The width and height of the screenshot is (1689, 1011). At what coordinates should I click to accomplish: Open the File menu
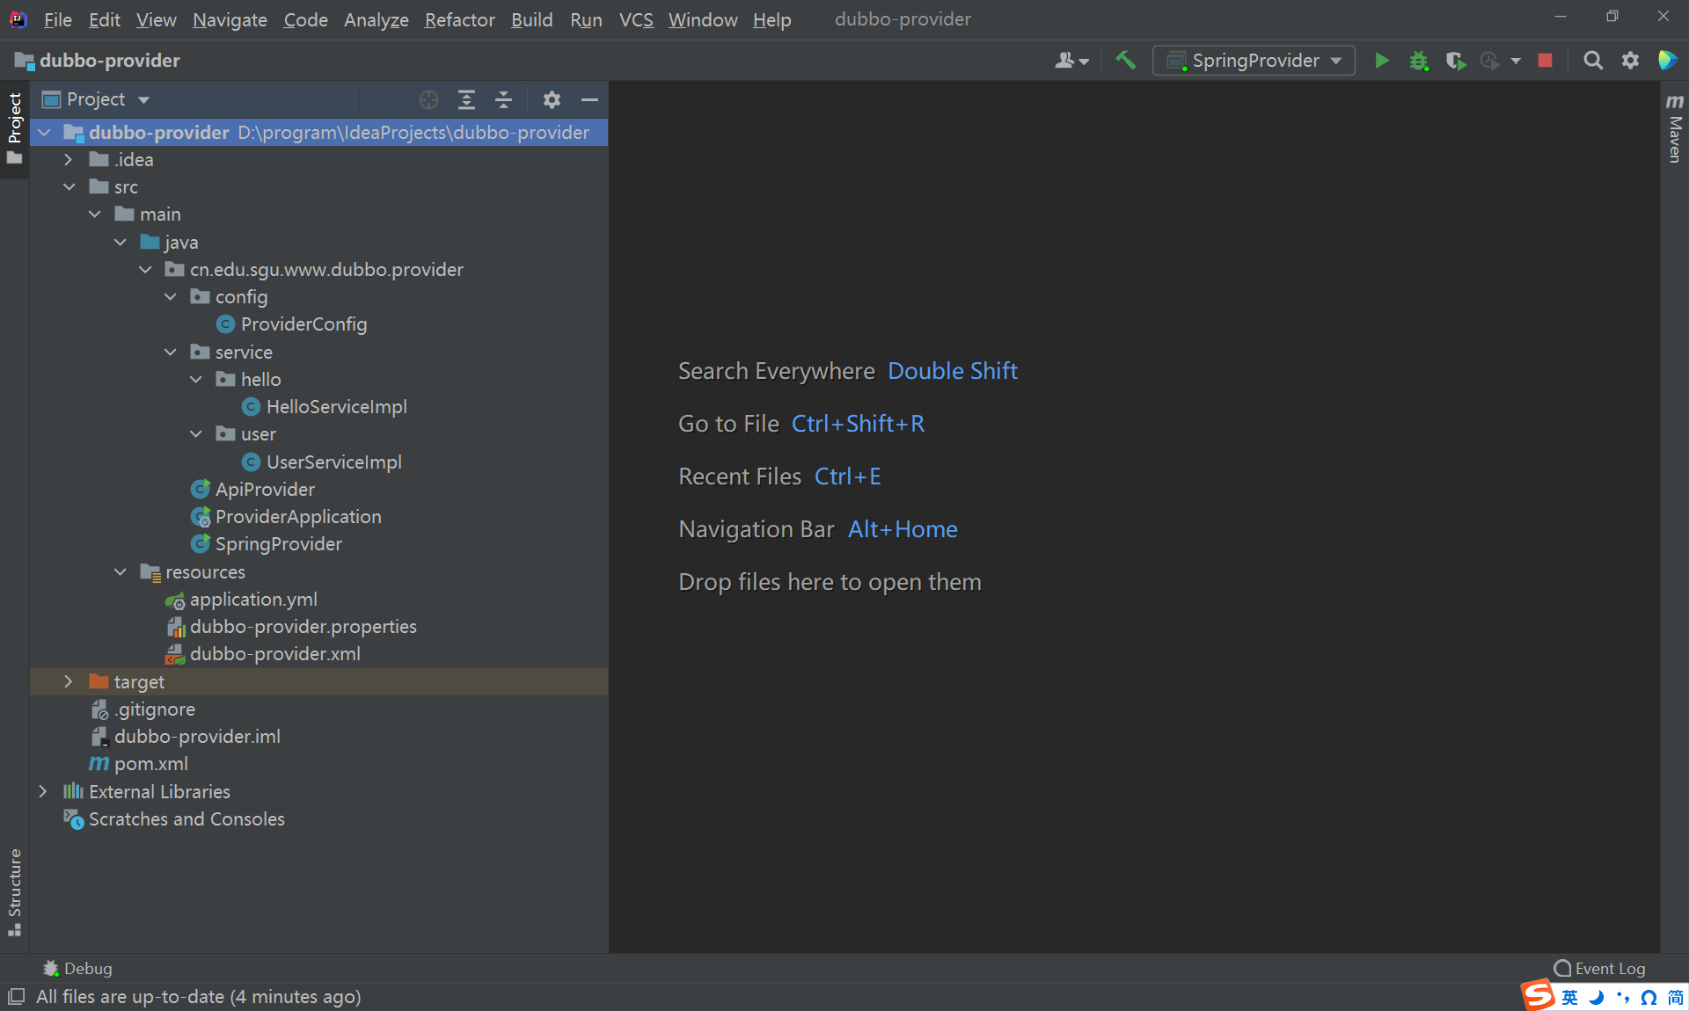57,19
